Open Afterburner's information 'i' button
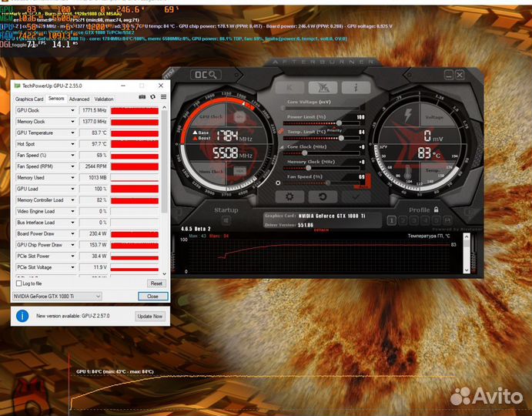This screenshot has width=532, height=416. pyautogui.click(x=356, y=88)
